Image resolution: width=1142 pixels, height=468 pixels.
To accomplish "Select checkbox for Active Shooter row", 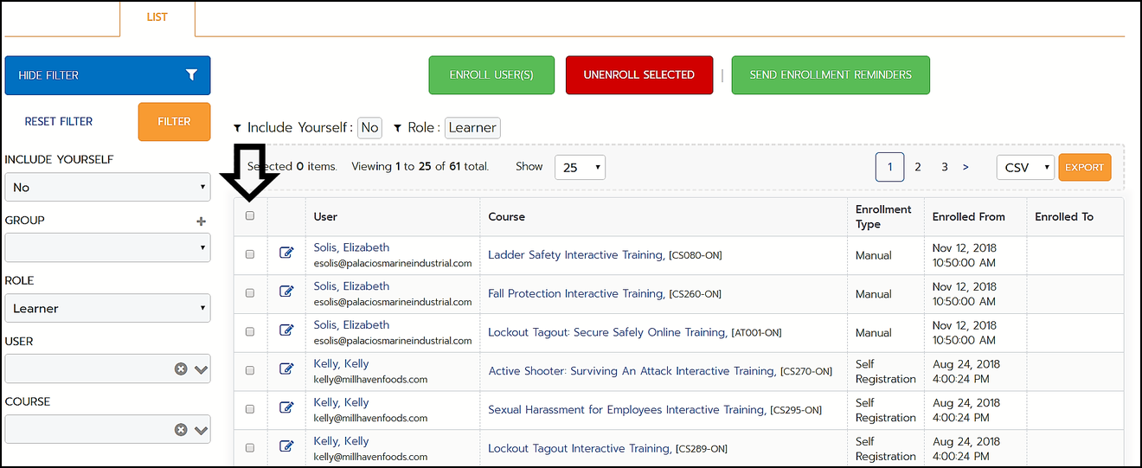I will [x=250, y=370].
